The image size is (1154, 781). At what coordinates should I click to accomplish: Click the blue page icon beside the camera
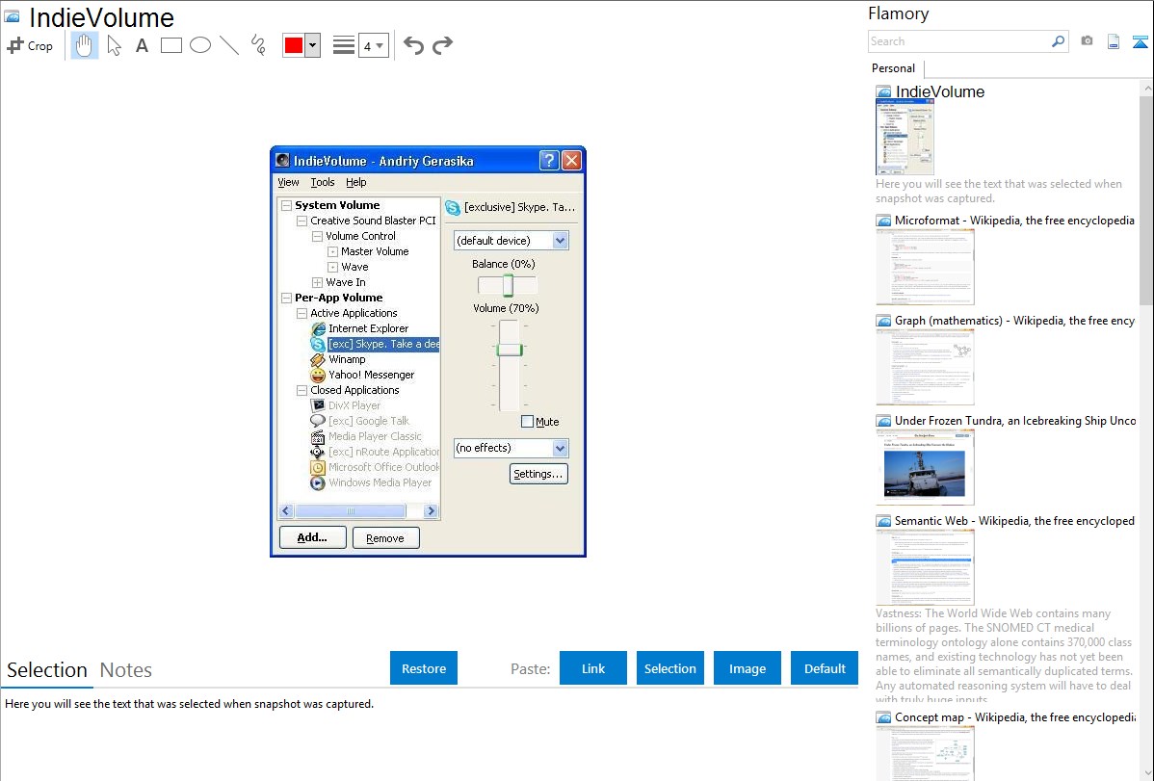pos(1114,41)
